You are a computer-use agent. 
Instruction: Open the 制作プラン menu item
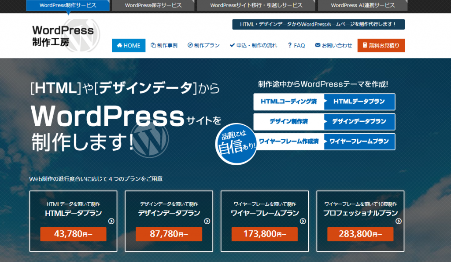[203, 45]
